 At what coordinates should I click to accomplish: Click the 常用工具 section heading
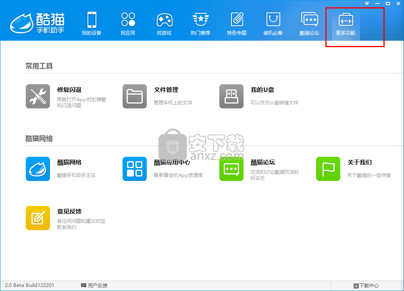pyautogui.click(x=39, y=66)
